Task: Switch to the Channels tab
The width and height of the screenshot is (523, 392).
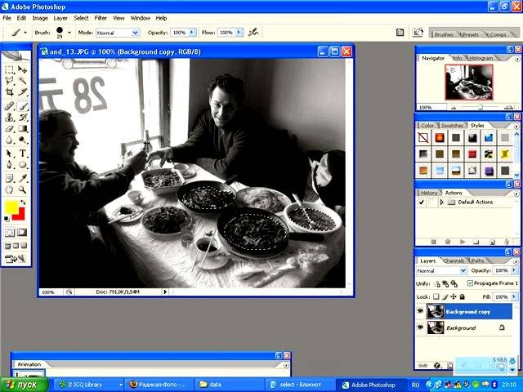Action: pyautogui.click(x=454, y=261)
